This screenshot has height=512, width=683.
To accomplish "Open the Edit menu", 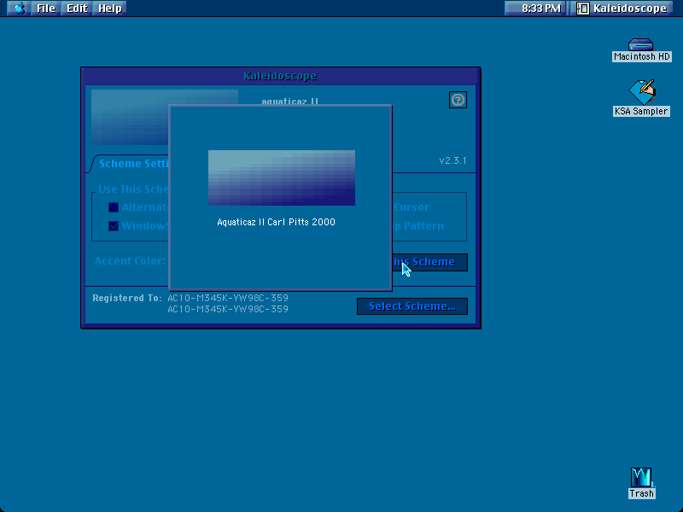I will [x=77, y=8].
